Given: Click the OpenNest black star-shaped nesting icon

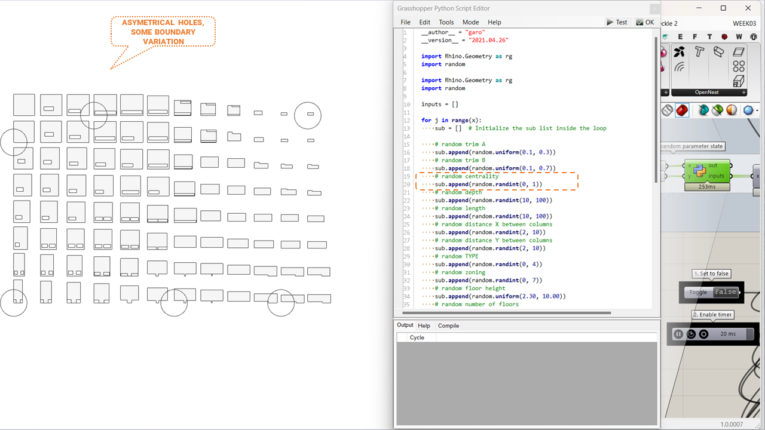Looking at the screenshot, I should [x=680, y=52].
